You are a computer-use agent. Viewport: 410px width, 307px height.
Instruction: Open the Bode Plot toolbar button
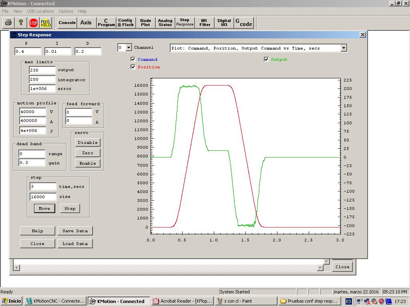click(x=145, y=23)
